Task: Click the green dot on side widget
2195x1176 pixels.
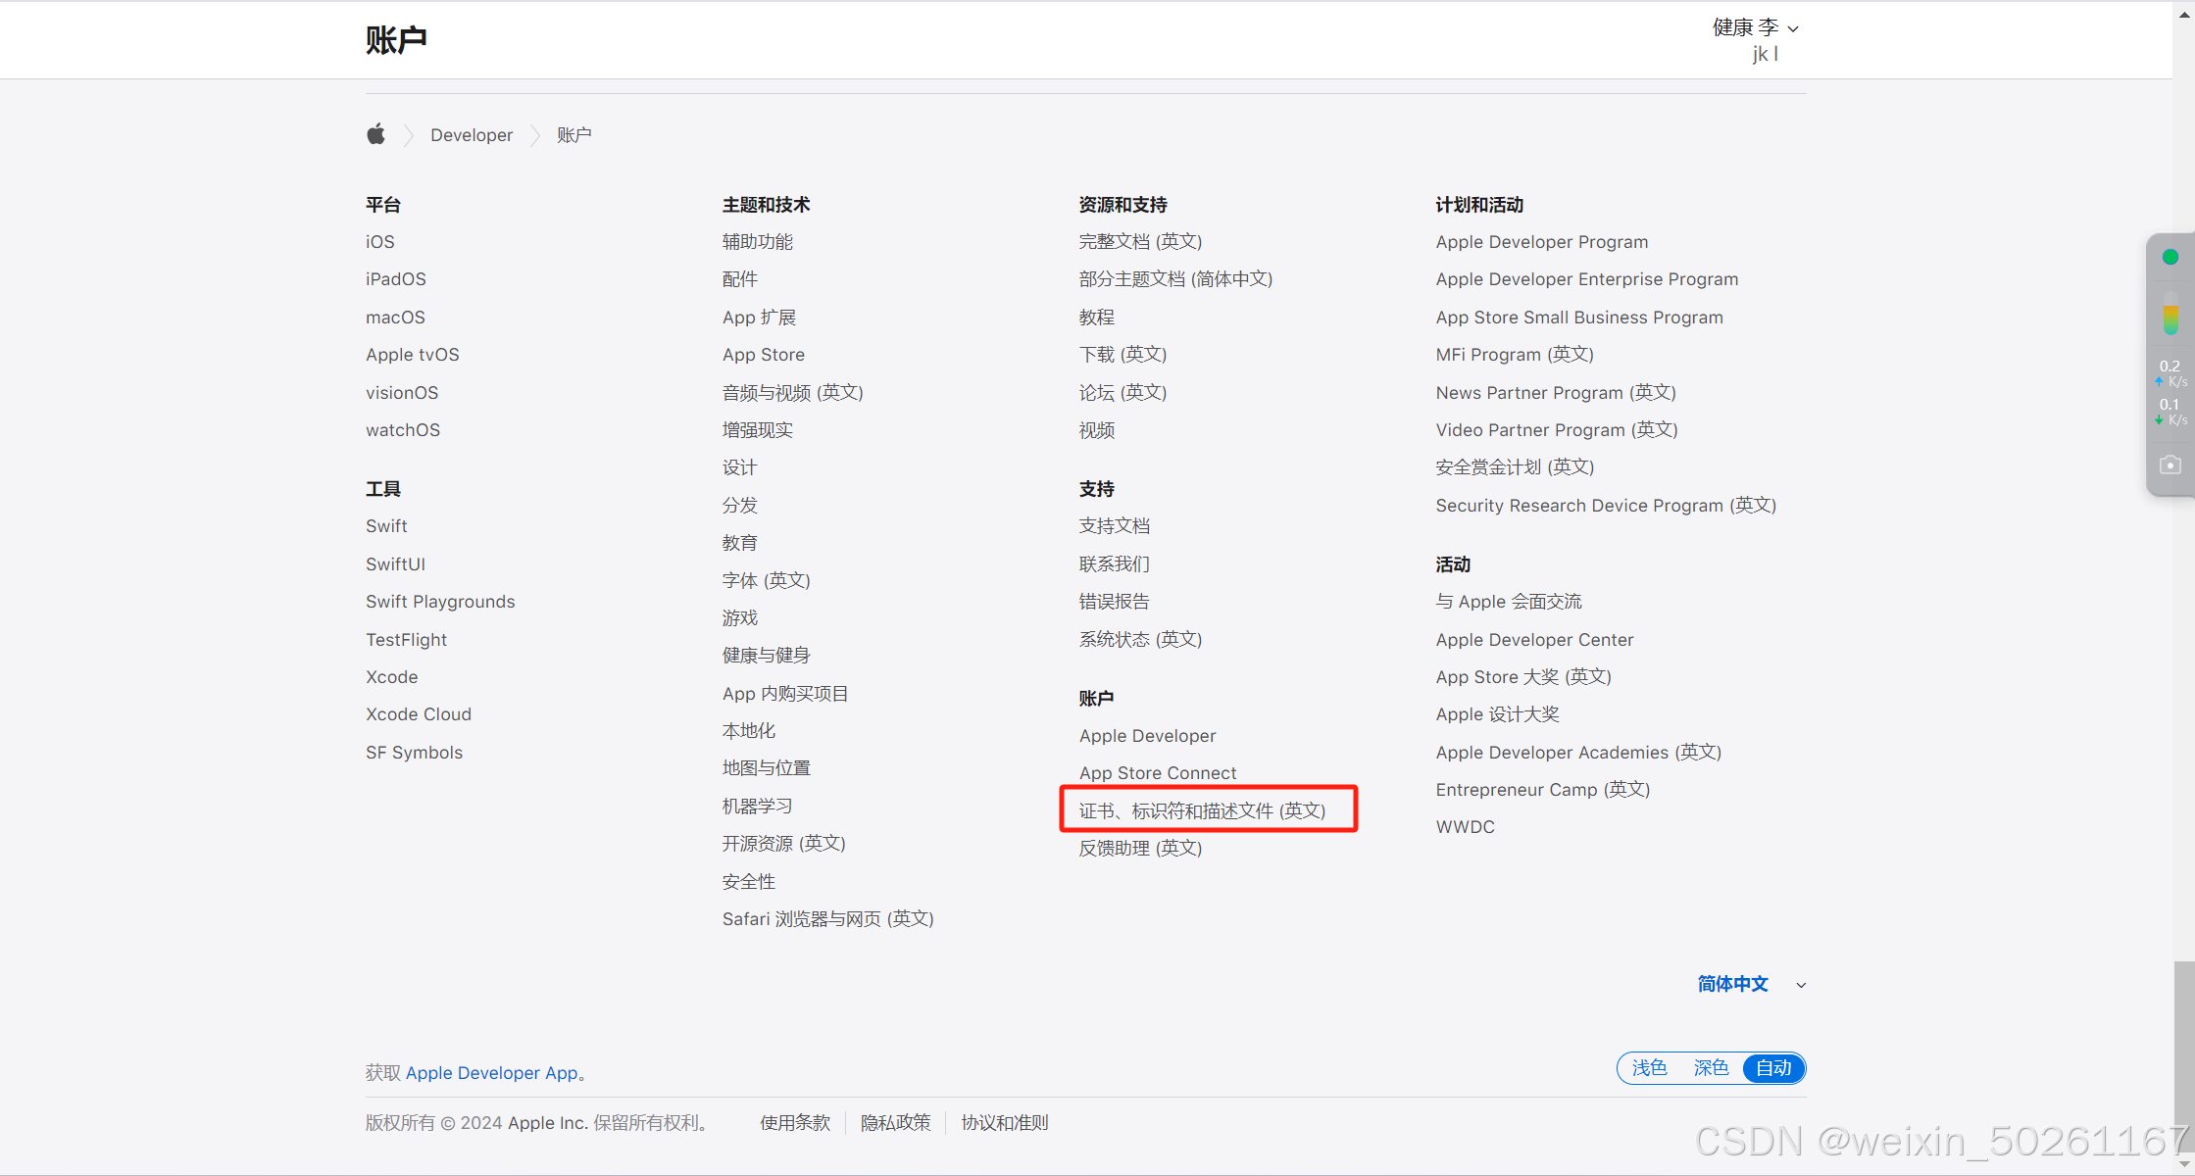Action: point(2170,257)
